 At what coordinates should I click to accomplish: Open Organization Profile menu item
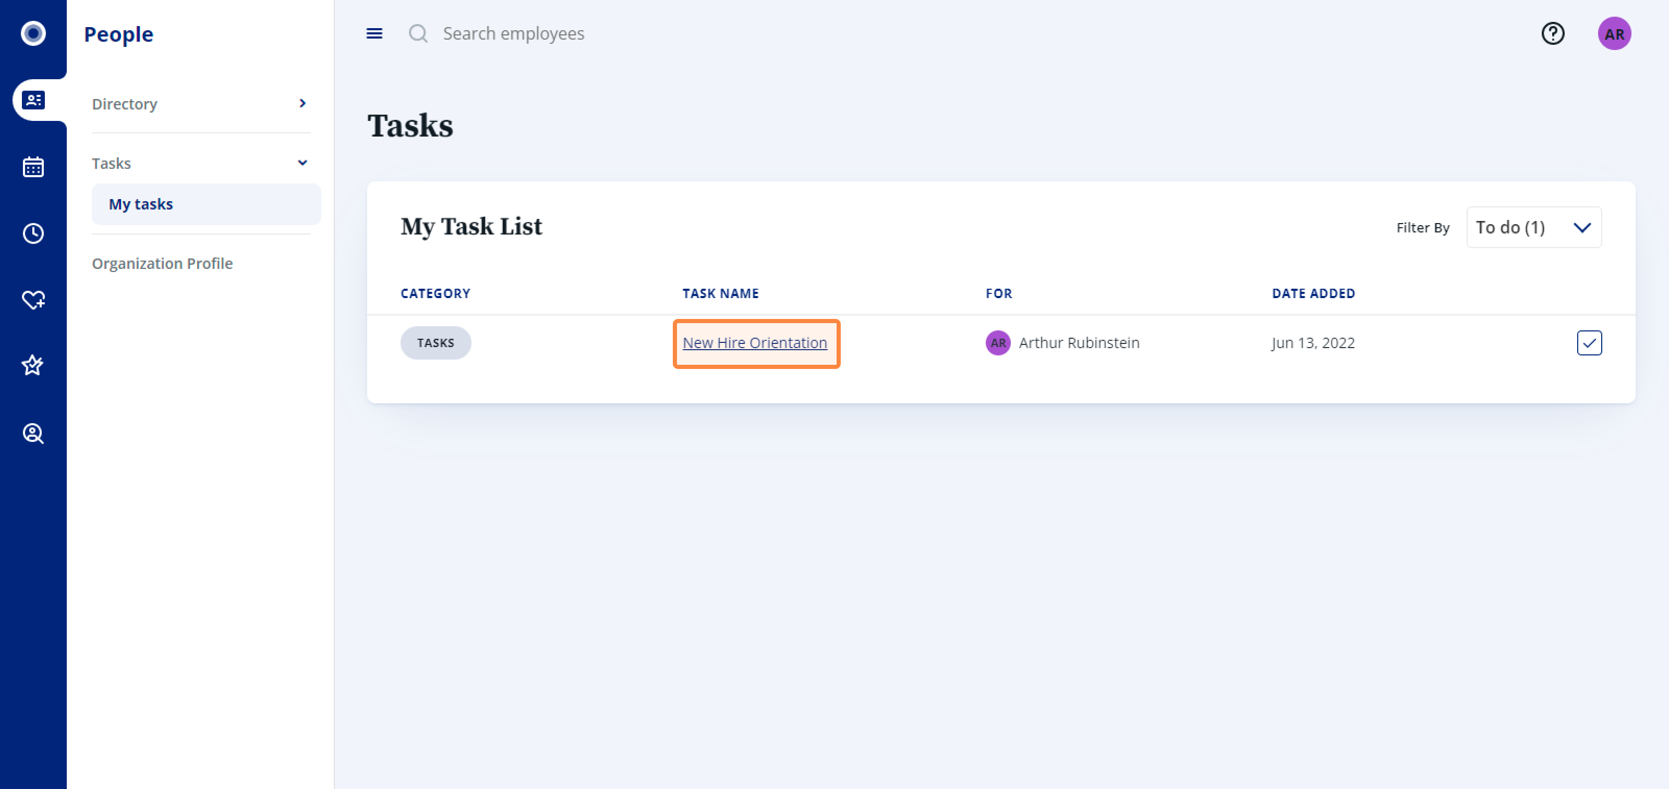162,263
